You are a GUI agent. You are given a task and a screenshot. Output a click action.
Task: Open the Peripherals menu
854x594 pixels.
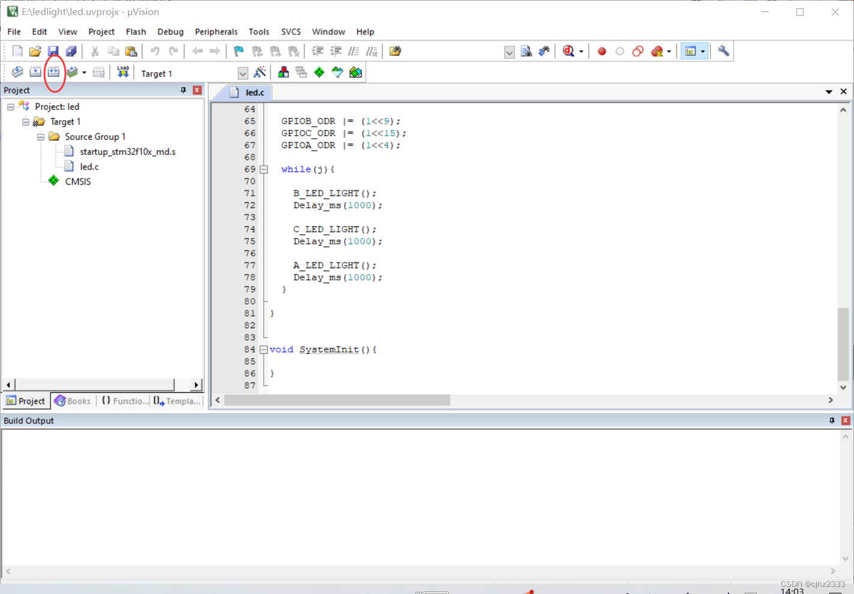coord(216,32)
